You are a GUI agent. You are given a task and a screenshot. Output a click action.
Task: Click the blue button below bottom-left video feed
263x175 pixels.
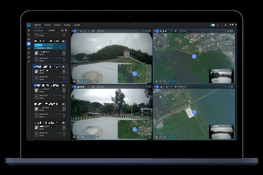pos(89,137)
